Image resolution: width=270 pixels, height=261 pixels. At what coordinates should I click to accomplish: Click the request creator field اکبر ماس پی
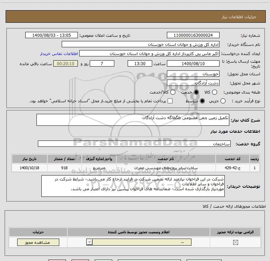click(149, 54)
